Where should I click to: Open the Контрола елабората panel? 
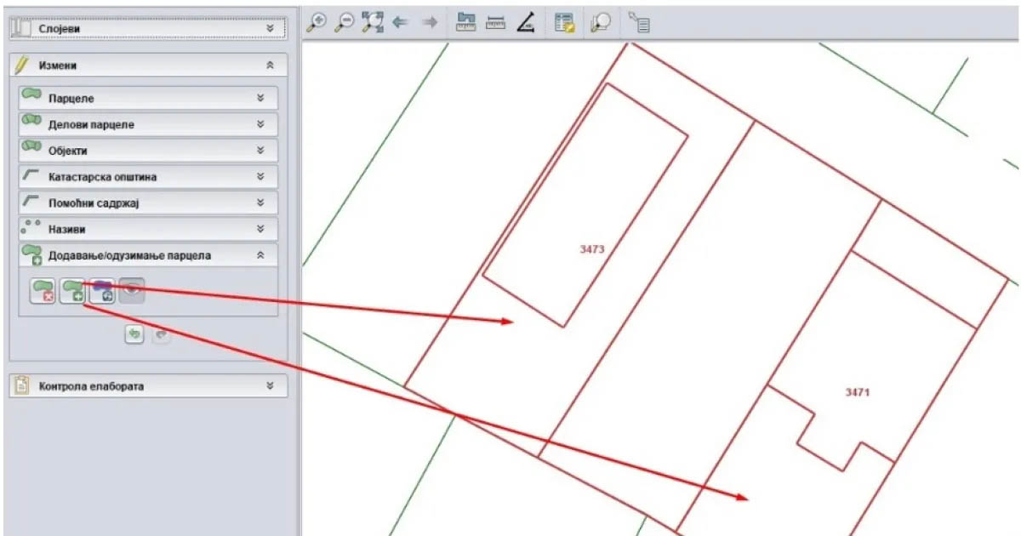coord(270,386)
